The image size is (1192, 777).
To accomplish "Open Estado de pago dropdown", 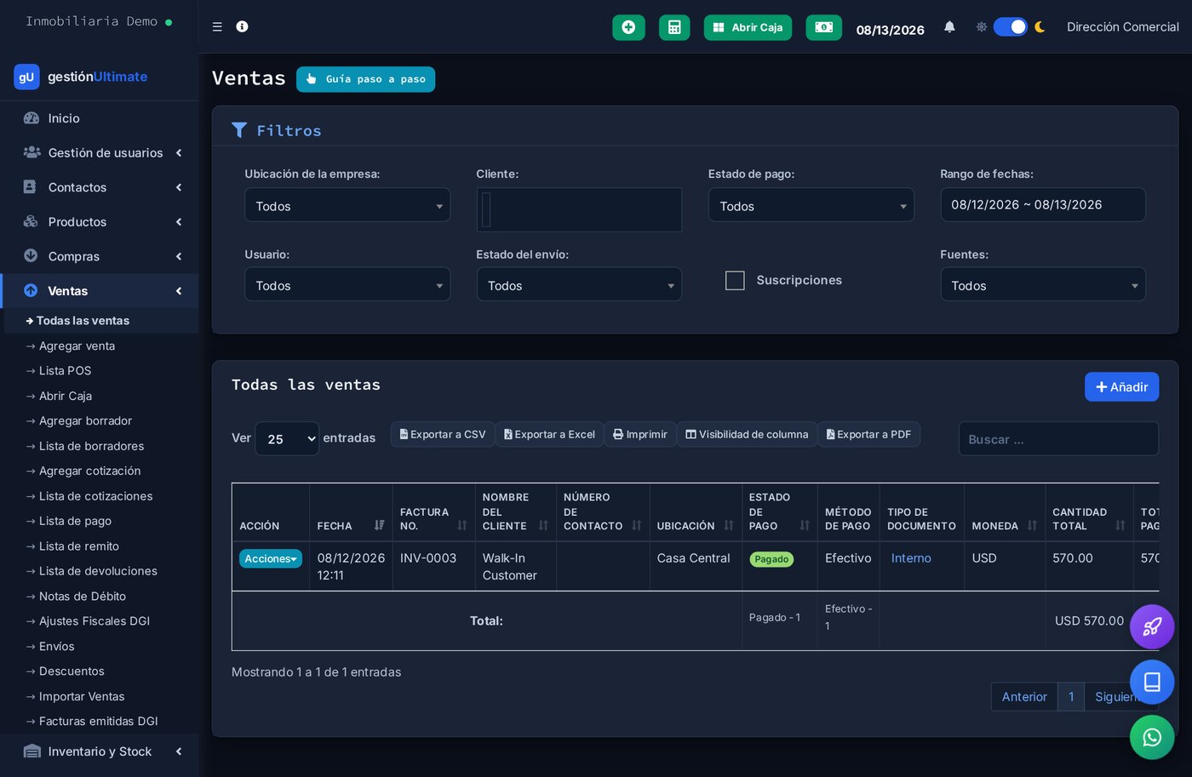I will pos(811,205).
